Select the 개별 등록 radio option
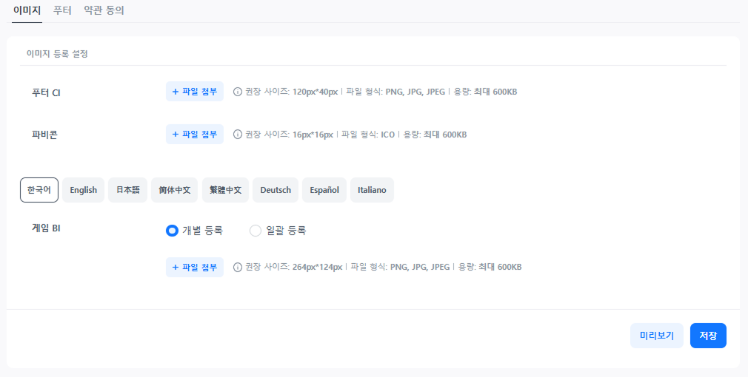The height and width of the screenshot is (377, 748). pos(172,231)
